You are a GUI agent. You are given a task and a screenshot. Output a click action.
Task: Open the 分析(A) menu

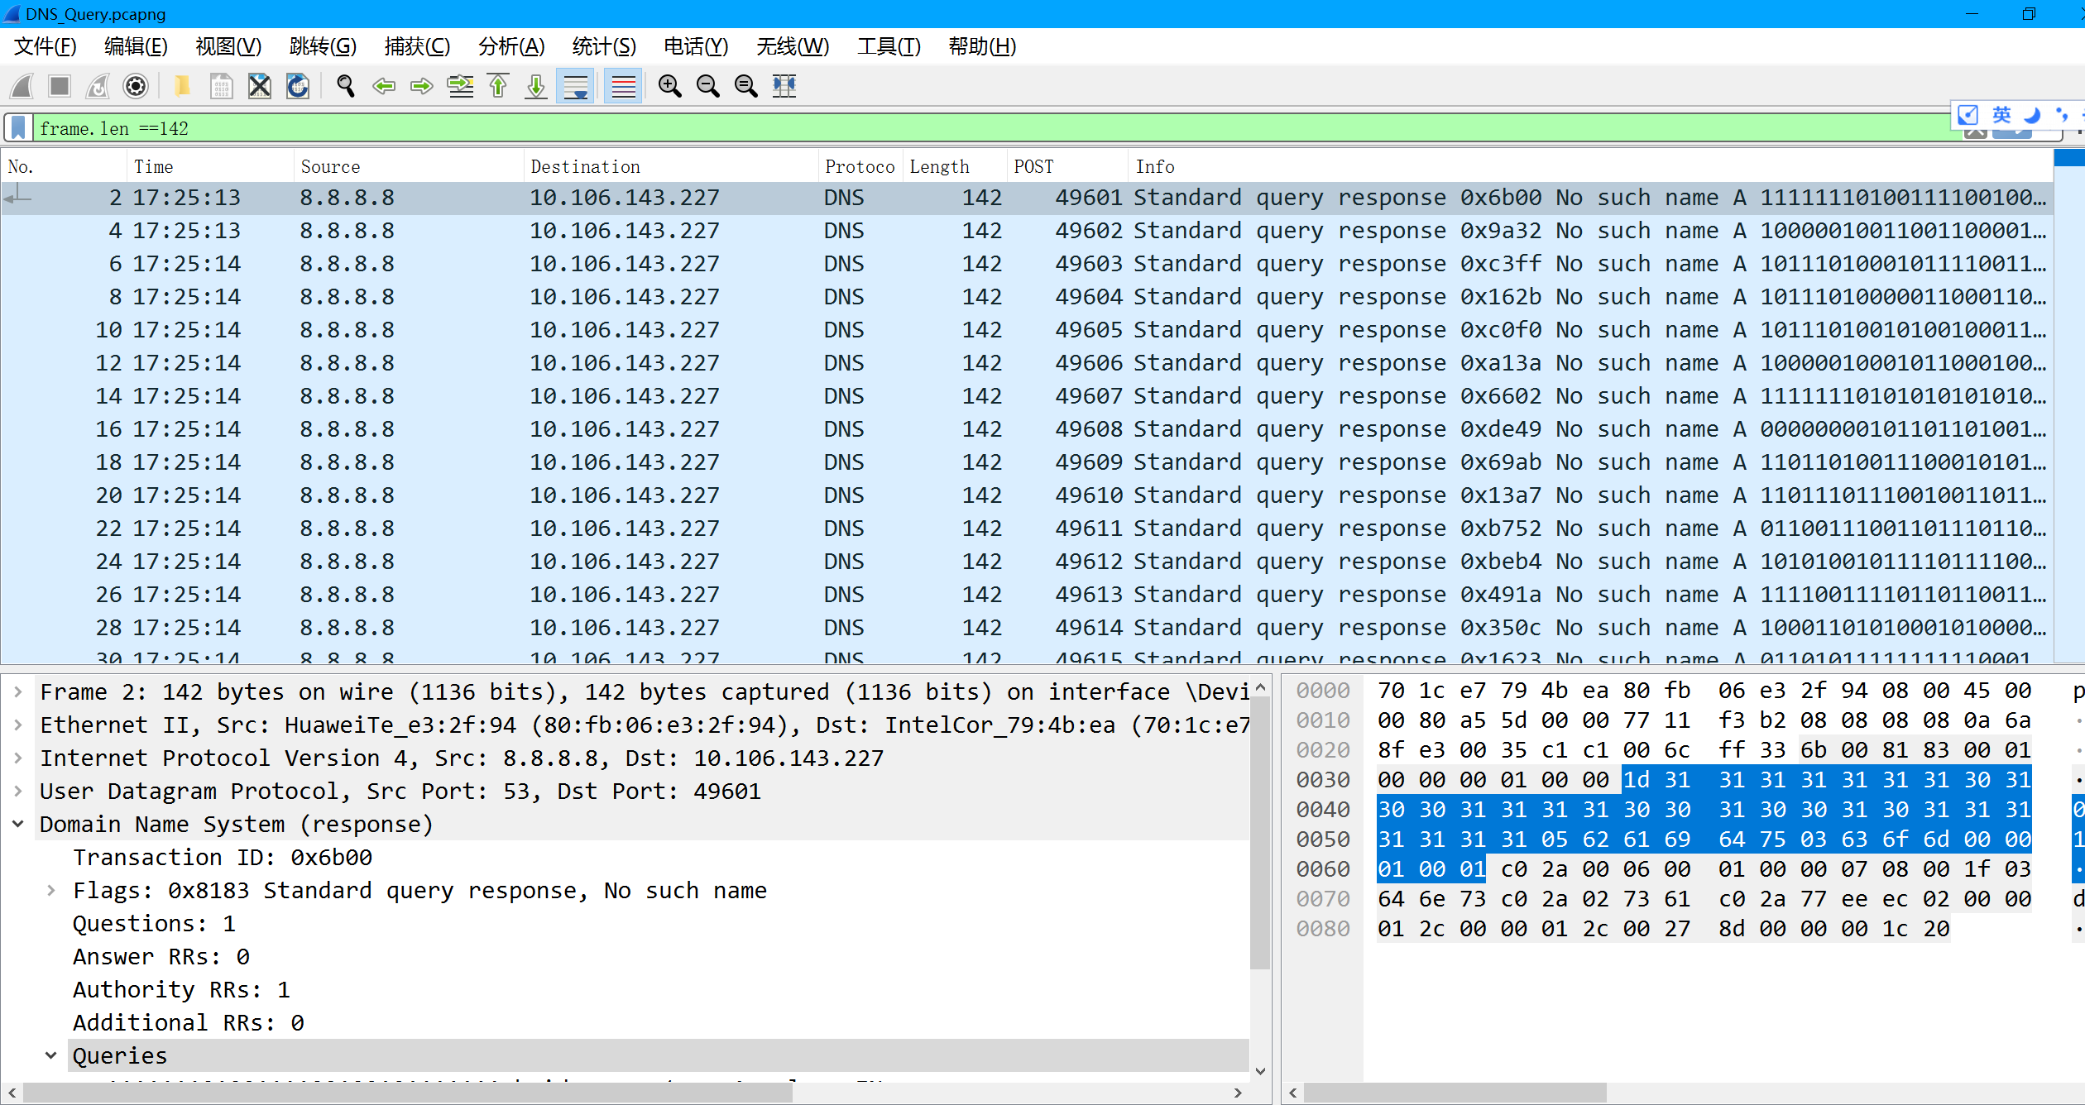(510, 46)
